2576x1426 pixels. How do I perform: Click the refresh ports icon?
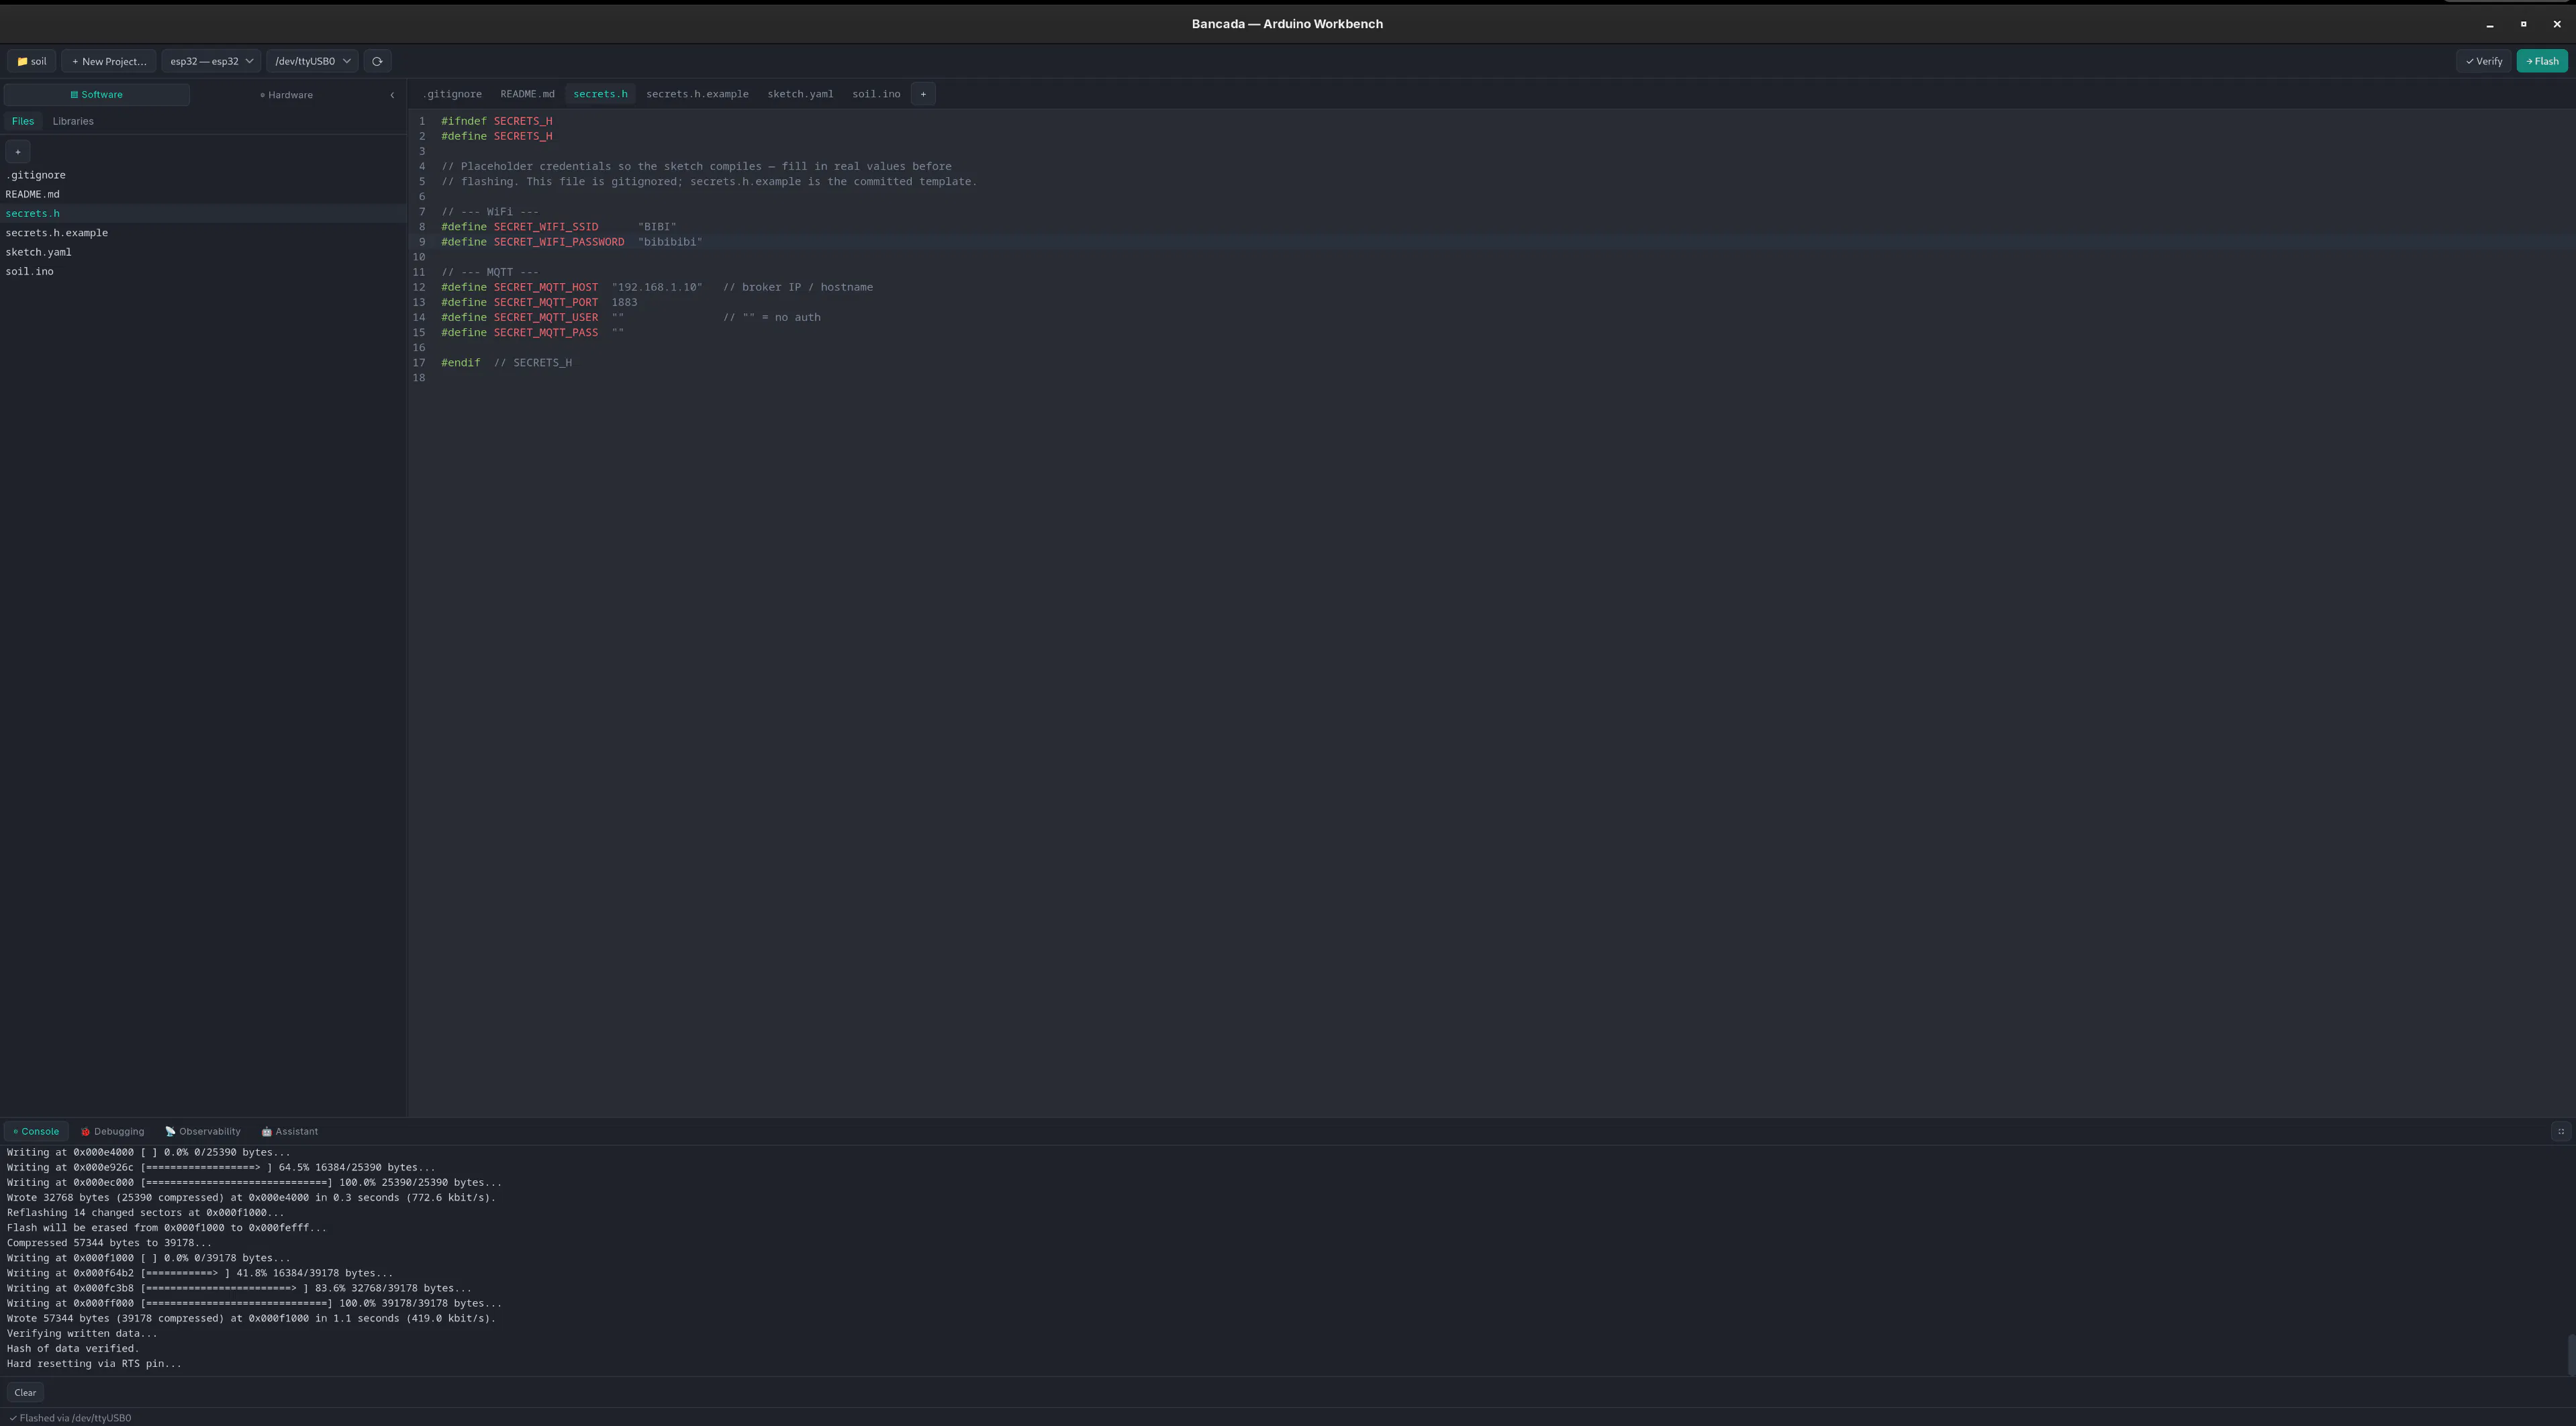377,61
